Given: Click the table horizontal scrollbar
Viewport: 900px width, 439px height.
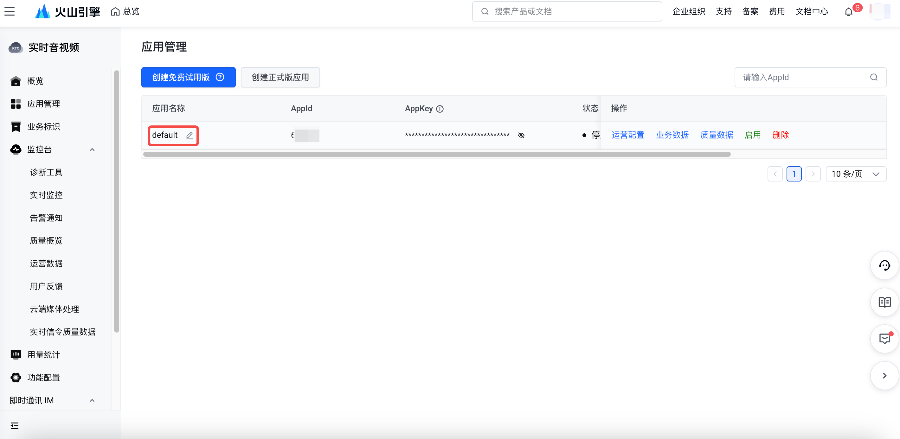Looking at the screenshot, I should (x=437, y=154).
